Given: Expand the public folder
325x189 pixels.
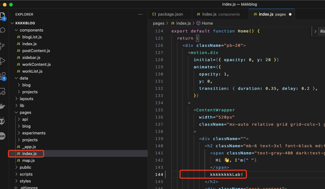Looking at the screenshot, I should 25,167.
